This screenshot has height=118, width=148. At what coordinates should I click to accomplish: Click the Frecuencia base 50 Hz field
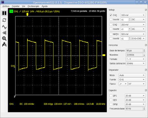point(134,109)
